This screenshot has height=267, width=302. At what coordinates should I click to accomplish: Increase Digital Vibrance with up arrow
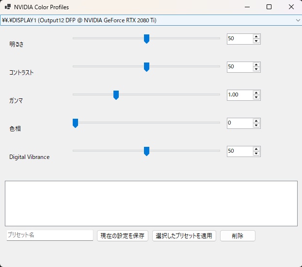[256, 149]
